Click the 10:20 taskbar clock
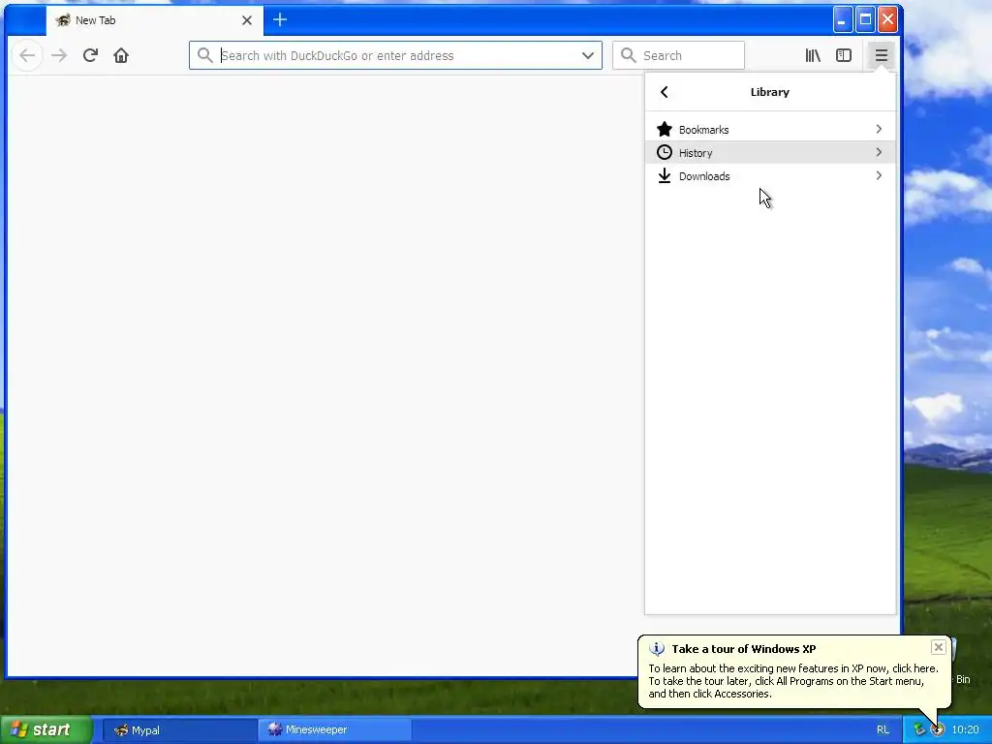 click(966, 730)
